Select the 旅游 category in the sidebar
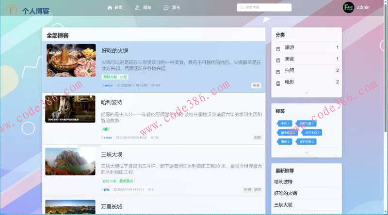This screenshot has width=388, height=215. [x=307, y=47]
